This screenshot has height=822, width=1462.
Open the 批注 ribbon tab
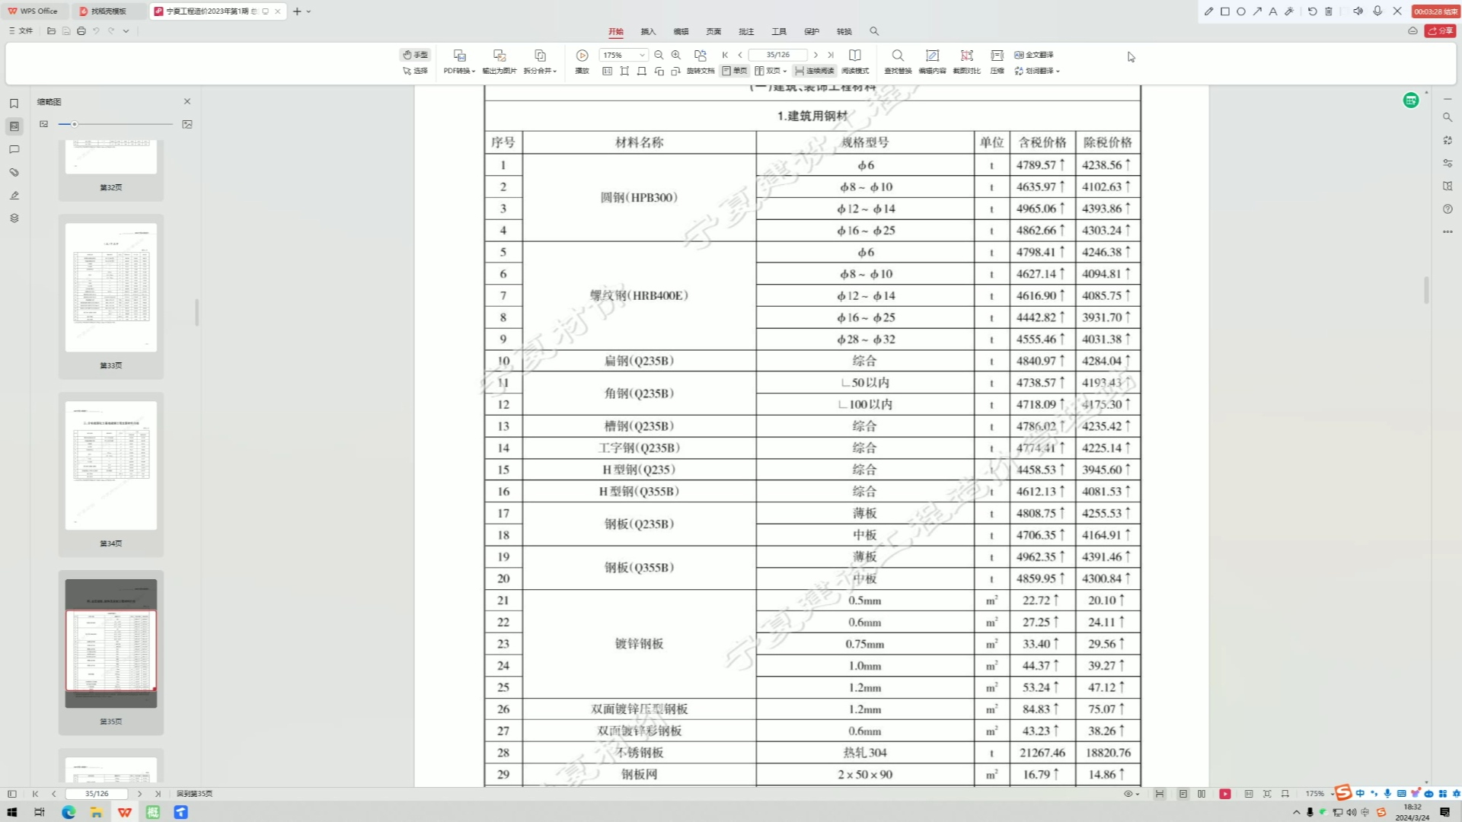(746, 31)
